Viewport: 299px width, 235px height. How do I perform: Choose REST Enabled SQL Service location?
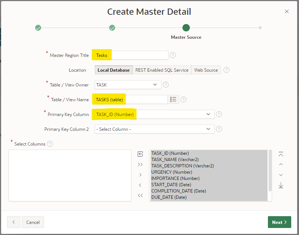(x=162, y=70)
